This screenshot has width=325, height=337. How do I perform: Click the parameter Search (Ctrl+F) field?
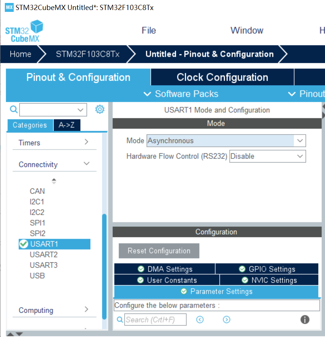point(155,320)
